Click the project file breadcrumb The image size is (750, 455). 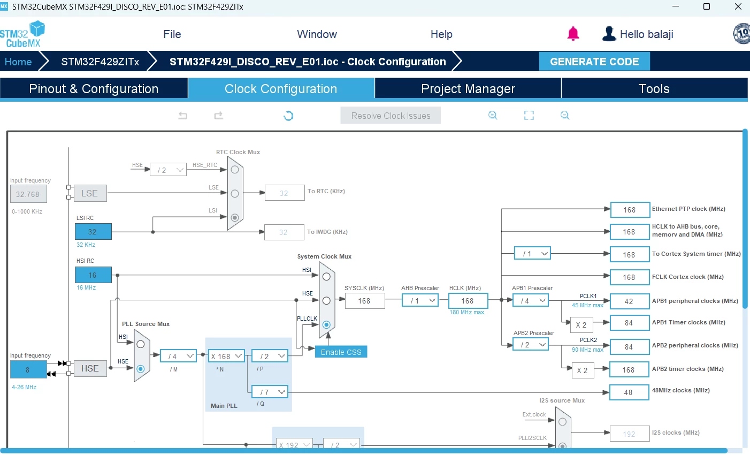click(x=308, y=62)
